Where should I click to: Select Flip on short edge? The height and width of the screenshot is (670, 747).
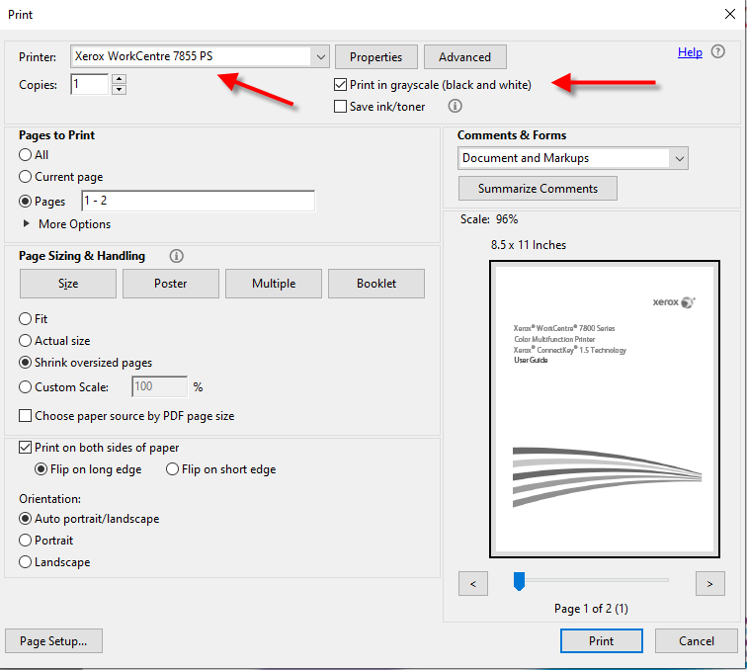click(x=172, y=469)
